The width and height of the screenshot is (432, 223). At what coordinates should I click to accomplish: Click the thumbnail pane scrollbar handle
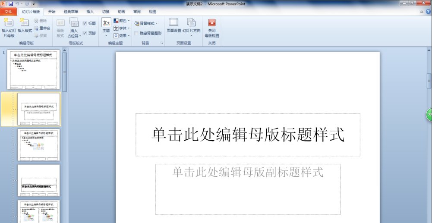(65, 72)
